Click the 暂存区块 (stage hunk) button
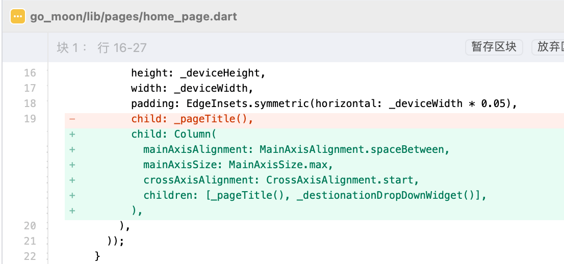The width and height of the screenshot is (564, 264). point(494,47)
